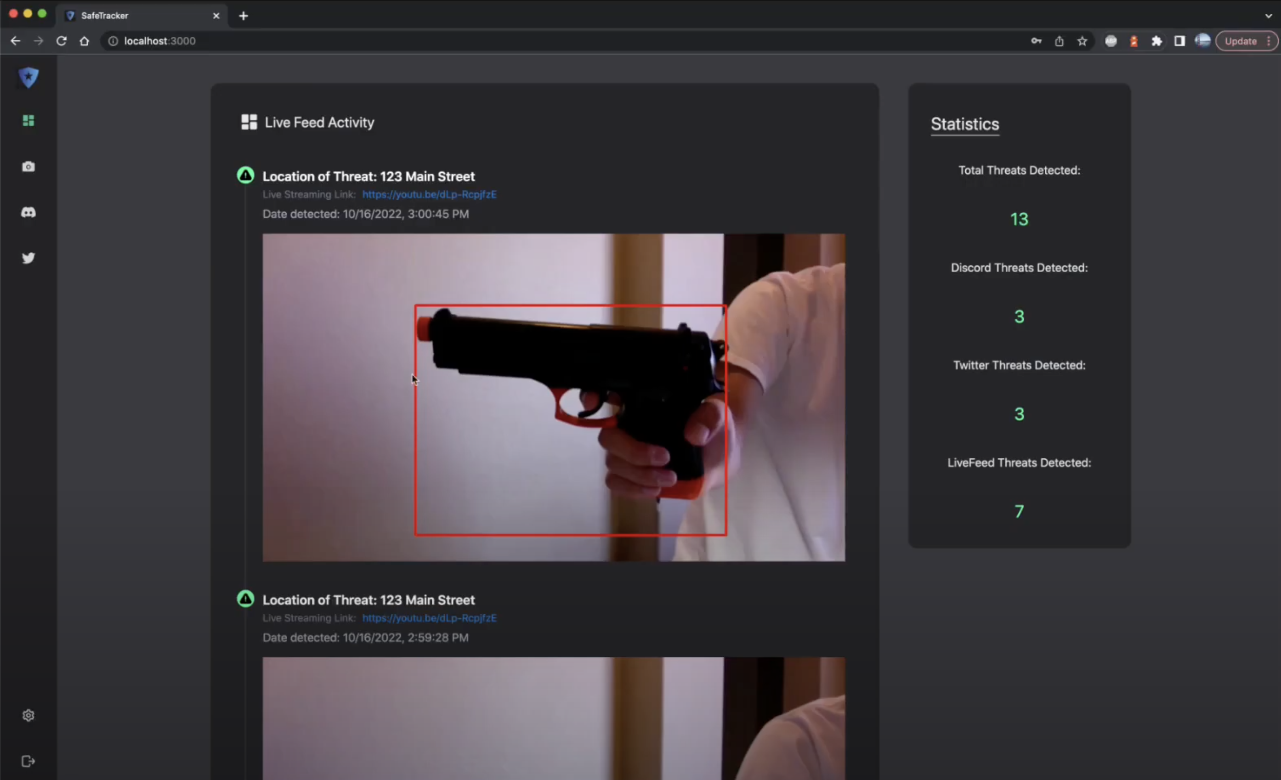Expand the tab search chevron
This screenshot has height=780, width=1281.
click(1268, 16)
